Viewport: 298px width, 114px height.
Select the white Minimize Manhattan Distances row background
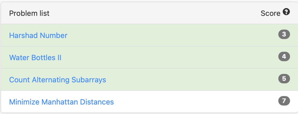[x=149, y=102]
